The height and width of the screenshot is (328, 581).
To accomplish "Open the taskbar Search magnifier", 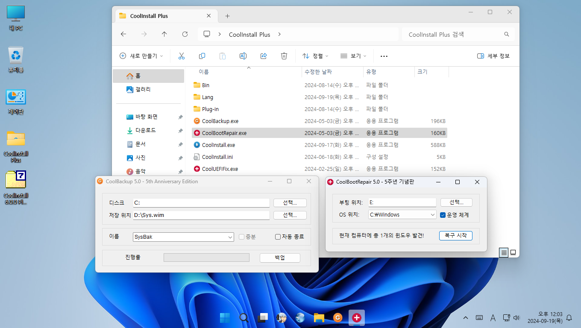I will [244, 317].
